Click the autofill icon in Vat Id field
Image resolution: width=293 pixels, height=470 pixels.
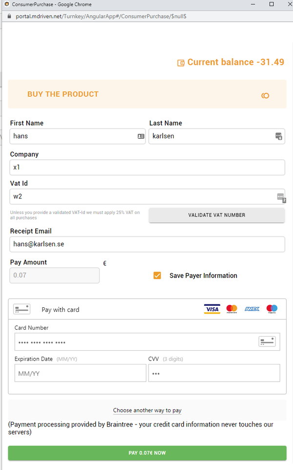(281, 197)
